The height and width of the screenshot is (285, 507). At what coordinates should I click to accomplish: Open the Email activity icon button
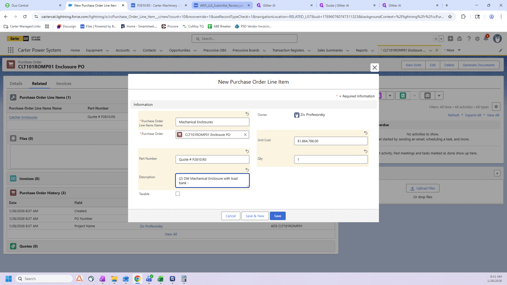point(427,96)
